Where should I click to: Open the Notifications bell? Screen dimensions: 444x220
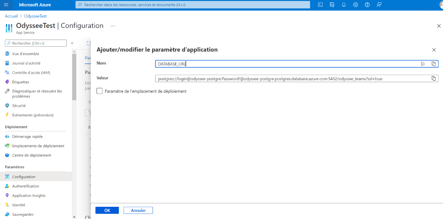[344, 5]
